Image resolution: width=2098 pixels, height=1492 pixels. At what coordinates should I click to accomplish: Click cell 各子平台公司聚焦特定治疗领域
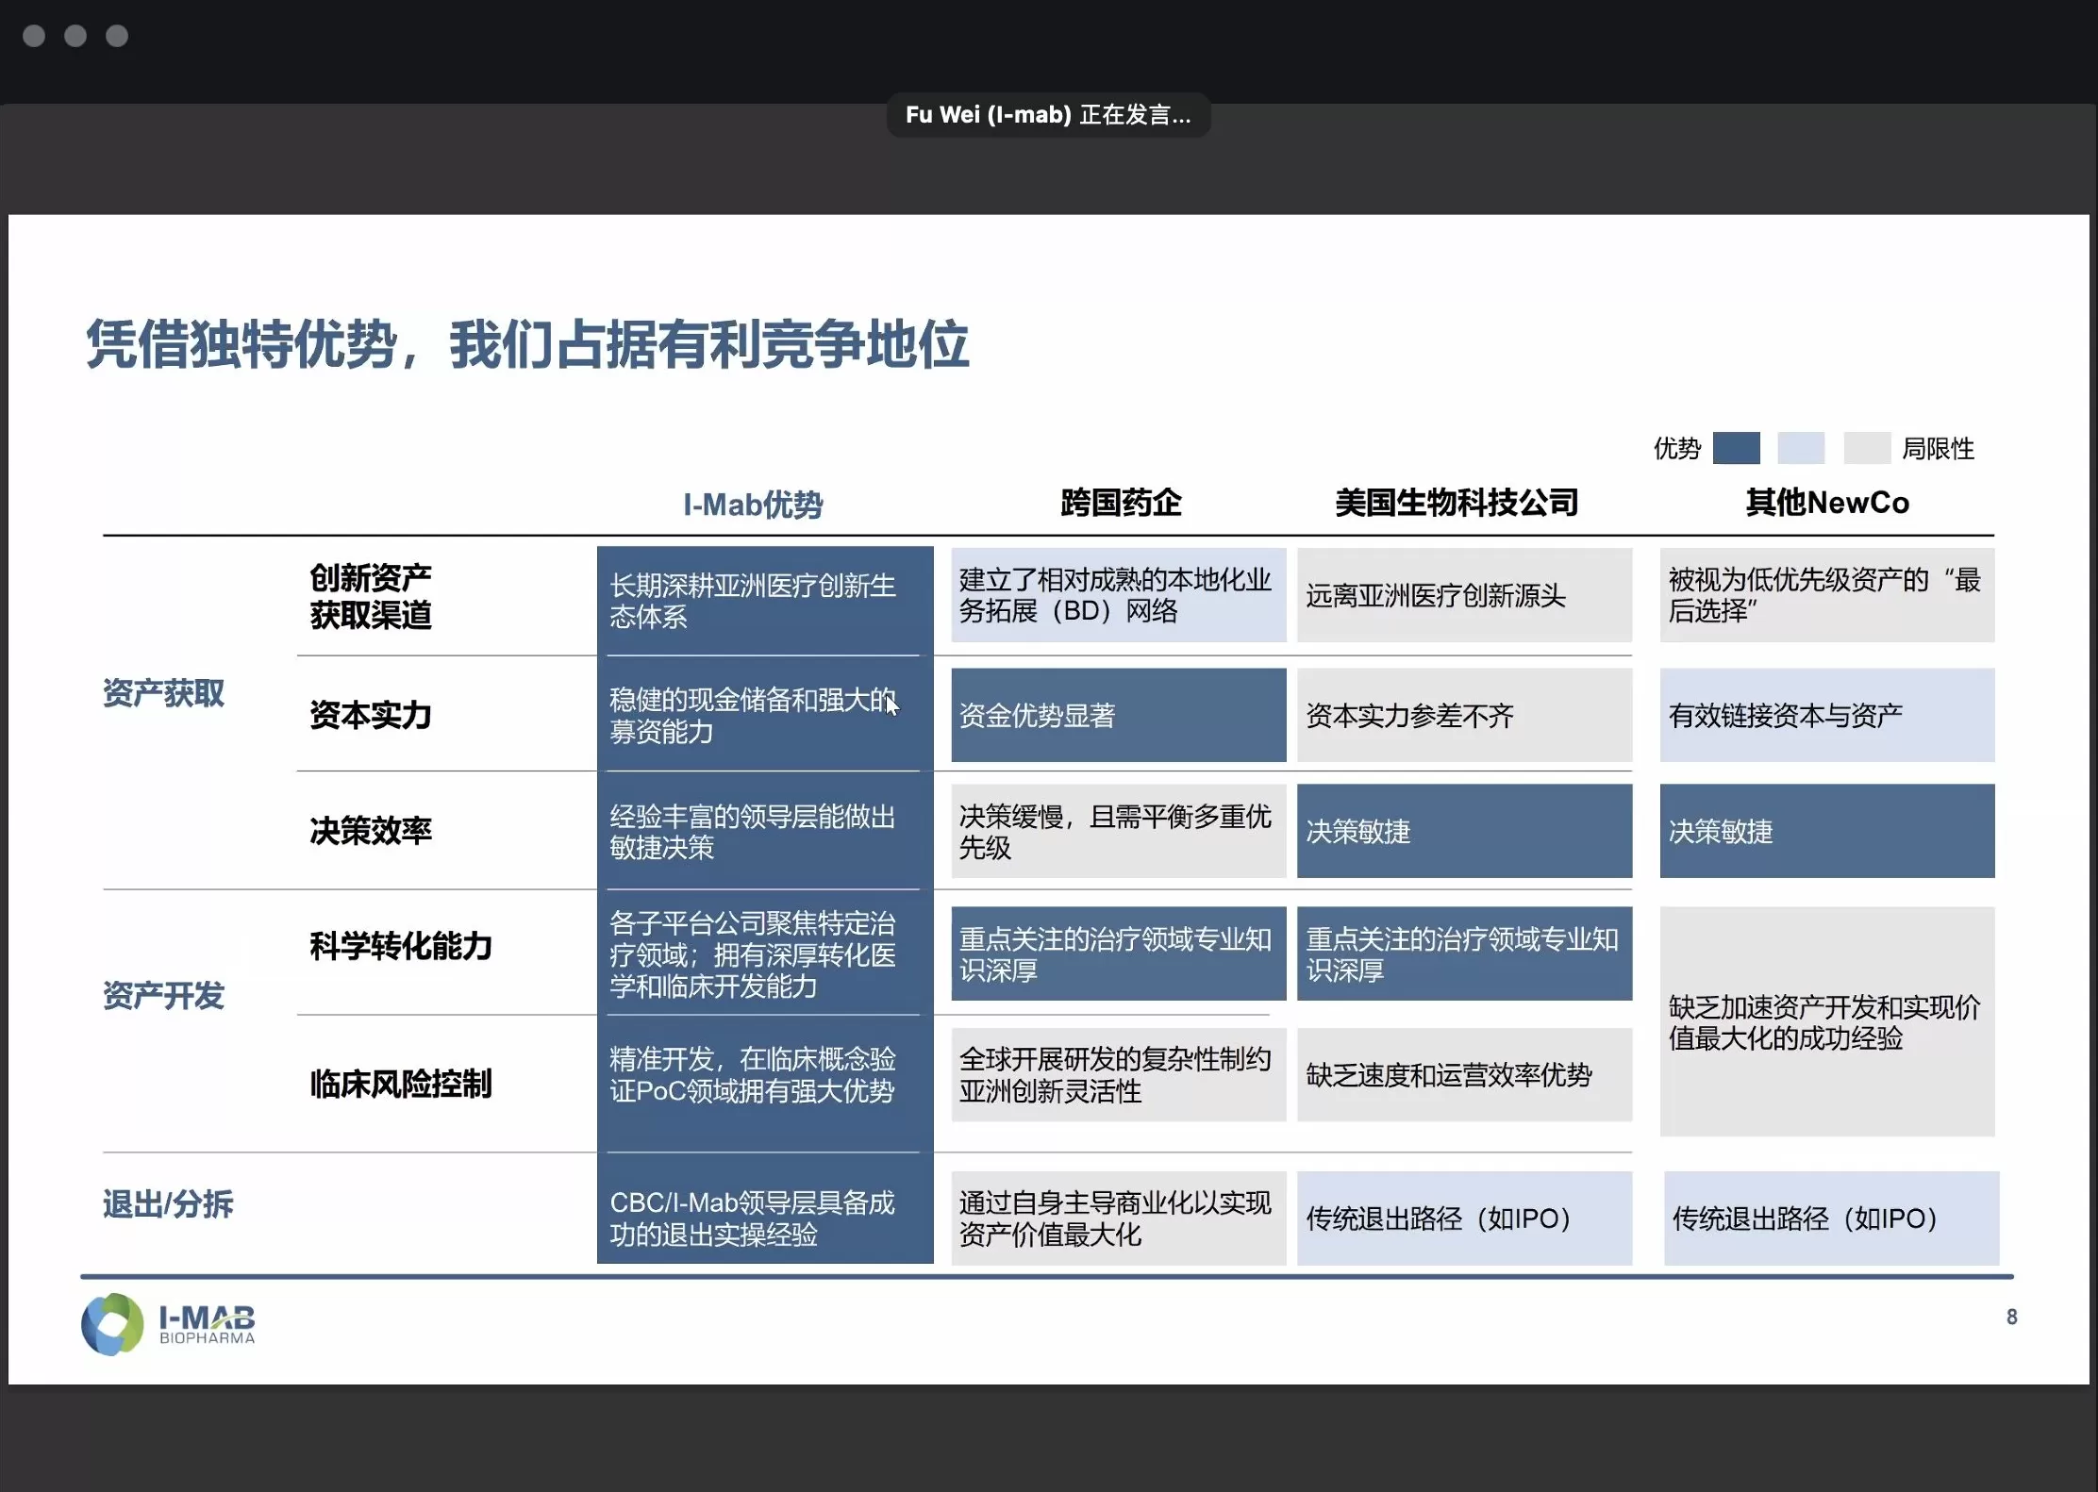pyautogui.click(x=765, y=953)
